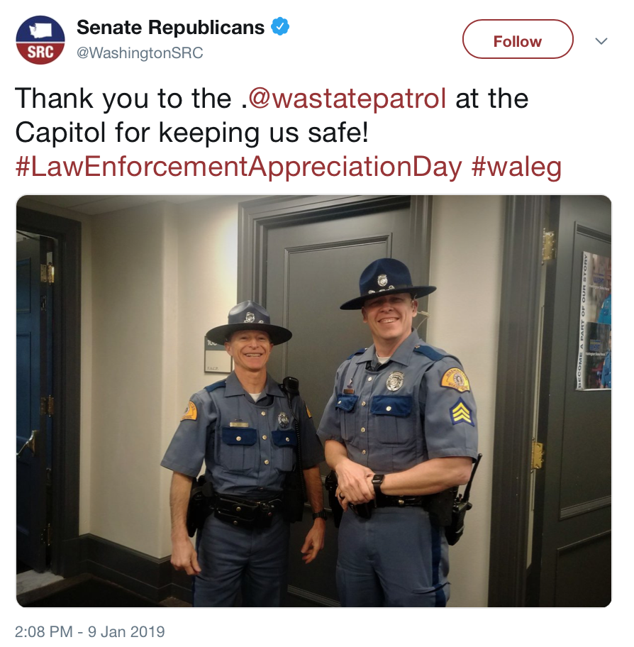Screen dimensions: 634x647
Task: Open the #waleg hashtag
Action: 516,167
